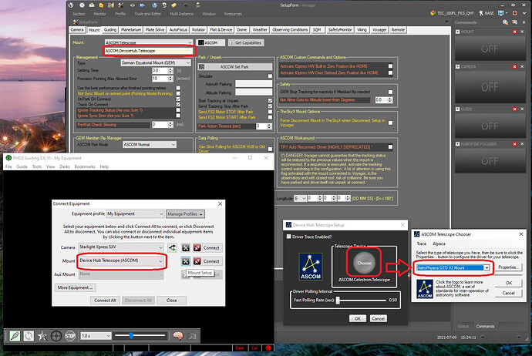This screenshot has height=356, width=532.
Task: Toggle Send Tracking Stop After Park checkbox
Action: [x=270, y=106]
